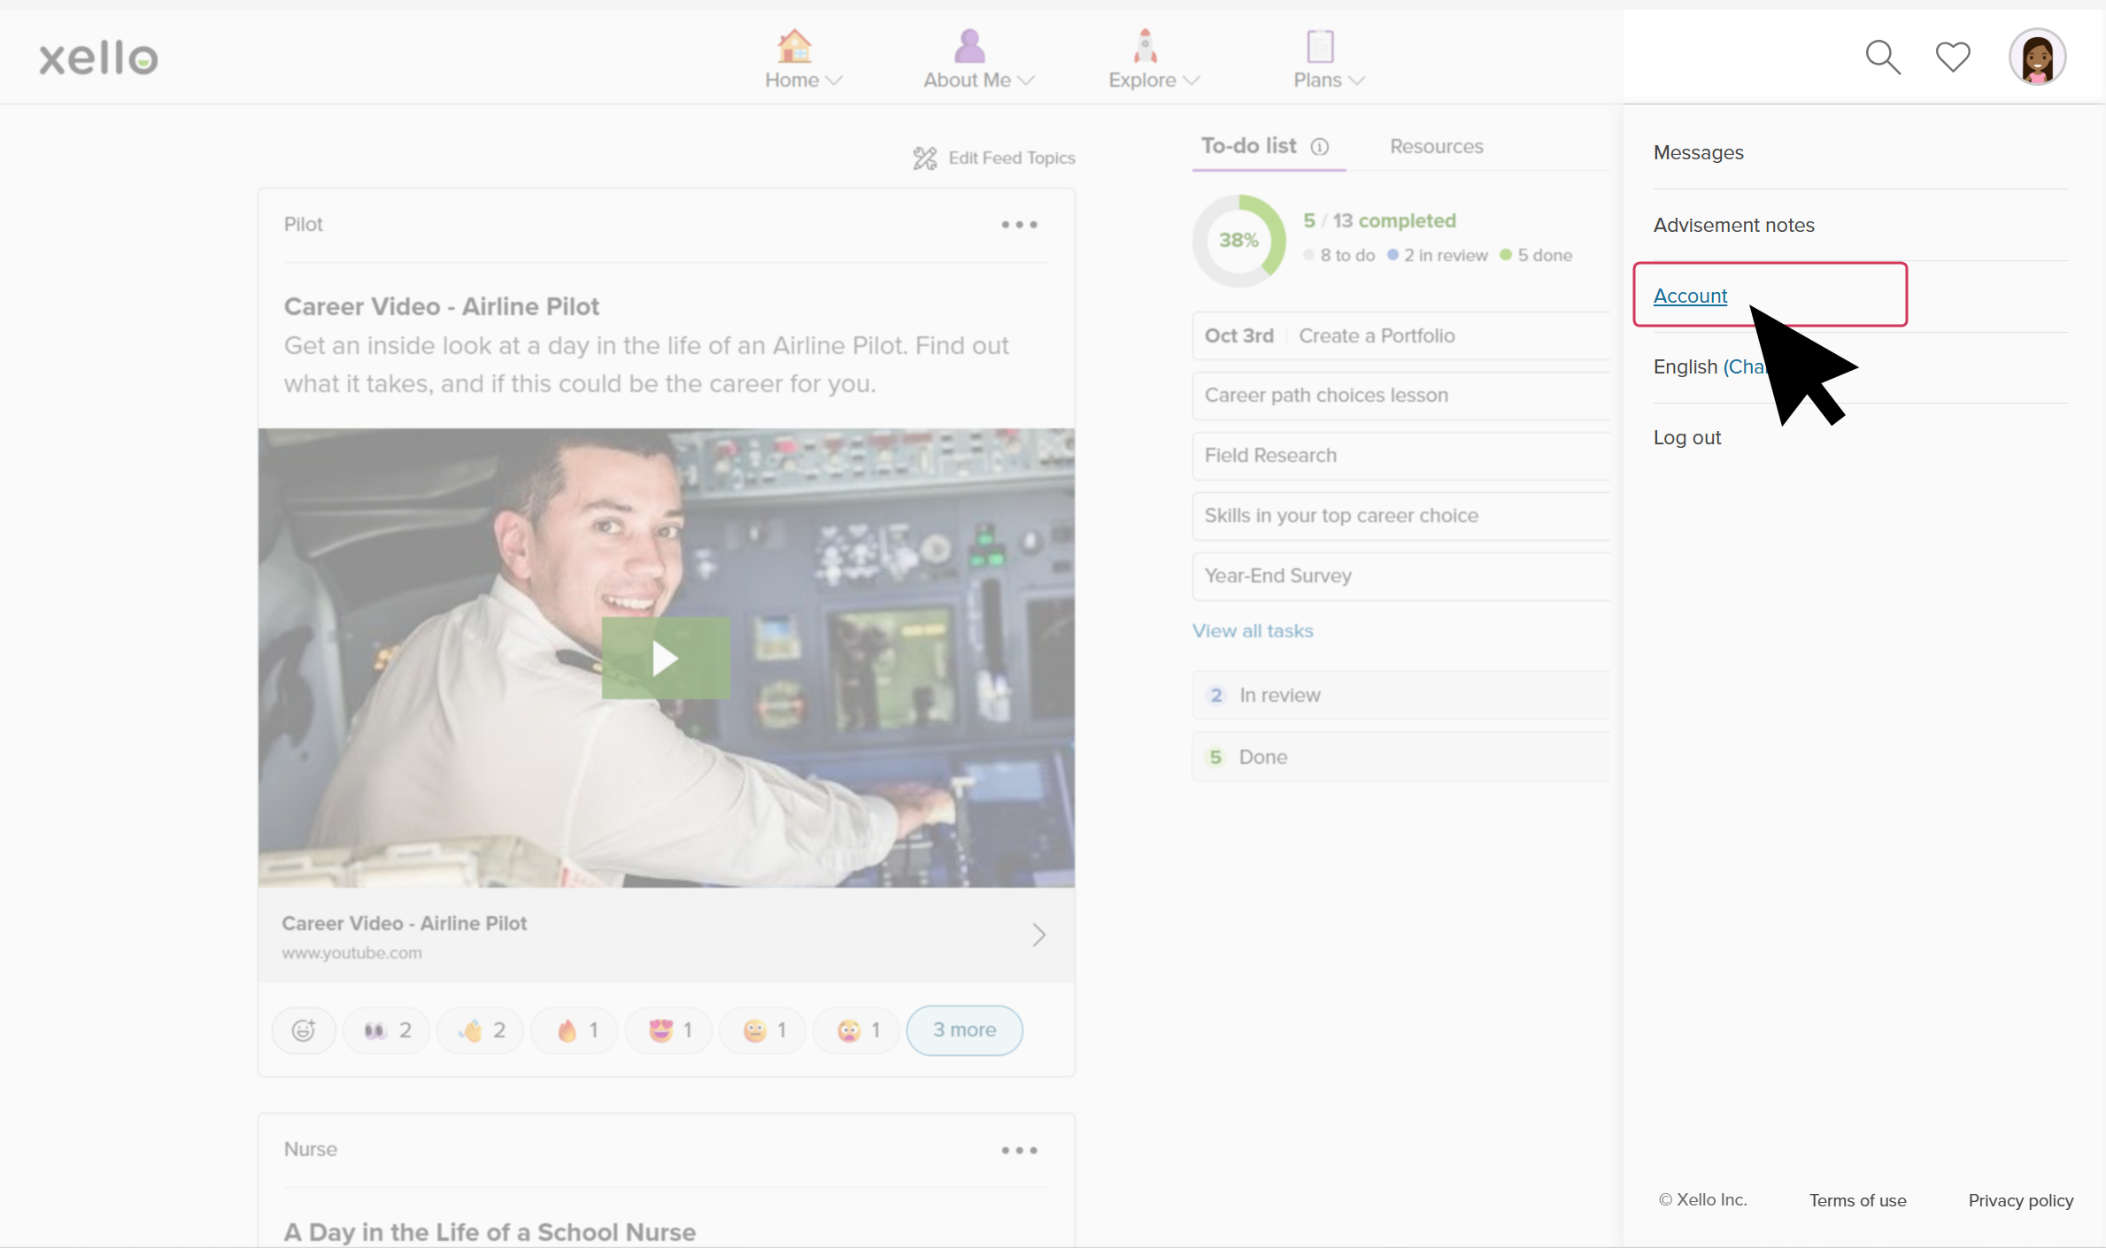Show 3 more reactions on the post
The height and width of the screenshot is (1248, 2106).
964,1029
